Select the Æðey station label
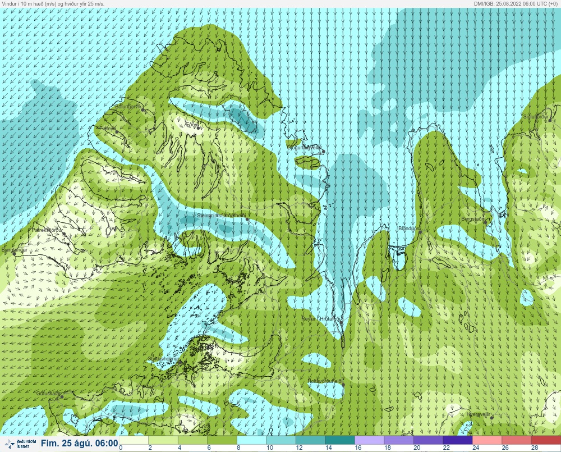This screenshot has height=452, width=561. pos(192,124)
